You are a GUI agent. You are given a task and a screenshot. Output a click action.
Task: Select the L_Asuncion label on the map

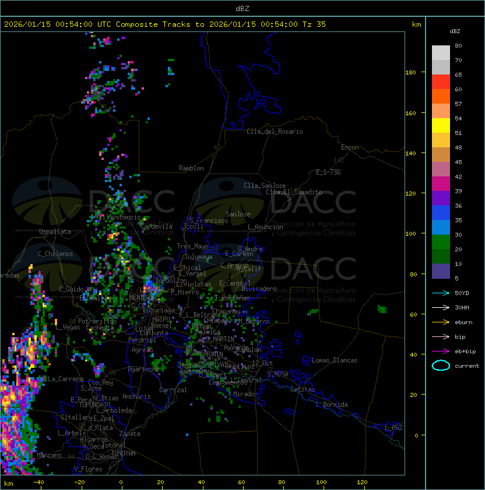(x=265, y=227)
